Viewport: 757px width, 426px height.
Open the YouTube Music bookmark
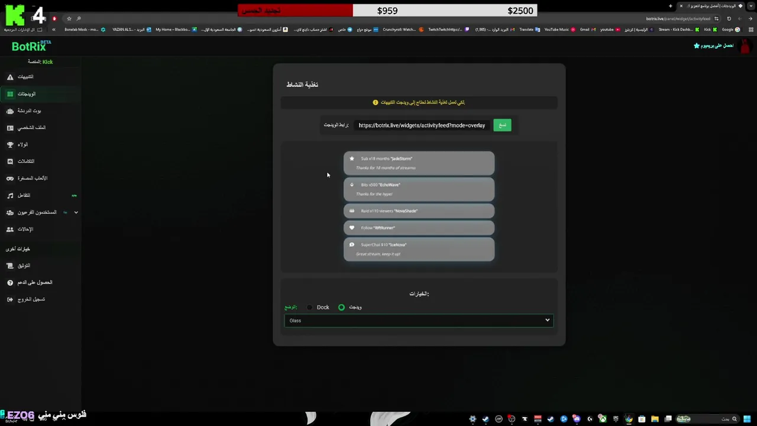(559, 30)
